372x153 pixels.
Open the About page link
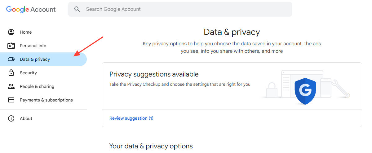tap(26, 118)
